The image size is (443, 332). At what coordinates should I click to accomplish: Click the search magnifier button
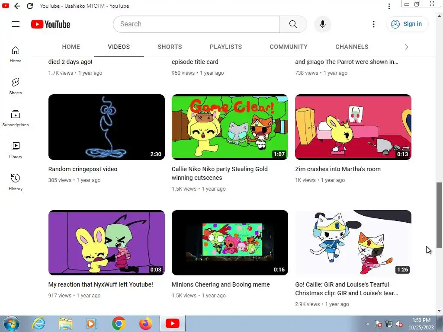(293, 24)
